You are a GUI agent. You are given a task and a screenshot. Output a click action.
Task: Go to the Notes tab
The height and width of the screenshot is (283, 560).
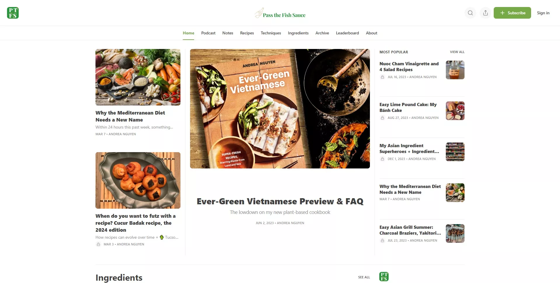pyautogui.click(x=228, y=33)
